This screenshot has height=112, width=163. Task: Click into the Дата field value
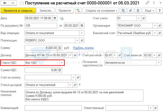pos(39,18)
